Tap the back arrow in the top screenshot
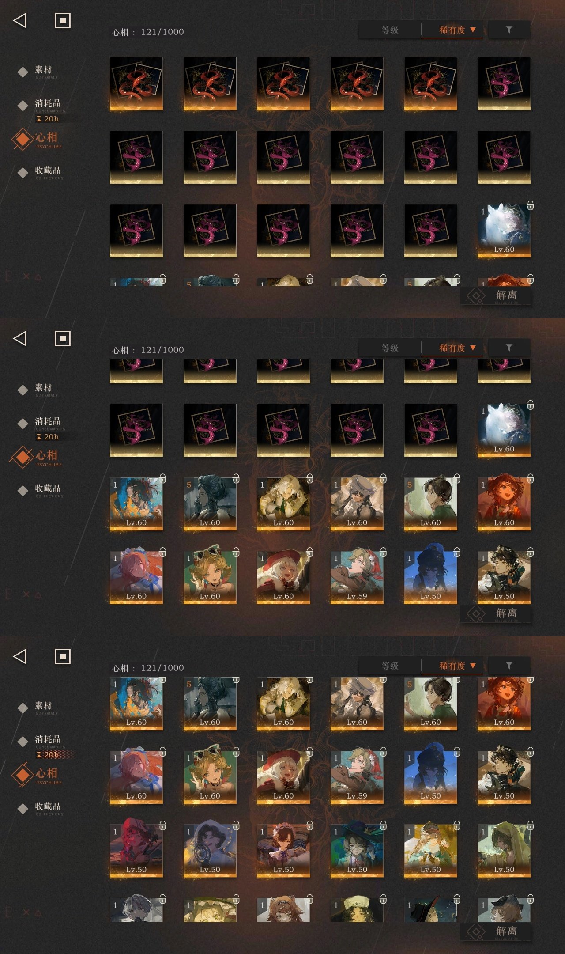Image resolution: width=565 pixels, height=954 pixels. (19, 20)
